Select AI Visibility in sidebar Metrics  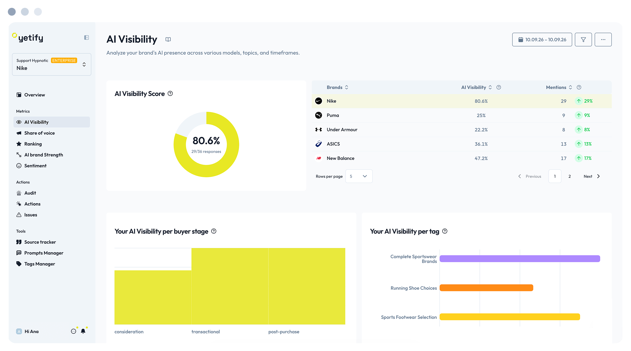[52, 122]
